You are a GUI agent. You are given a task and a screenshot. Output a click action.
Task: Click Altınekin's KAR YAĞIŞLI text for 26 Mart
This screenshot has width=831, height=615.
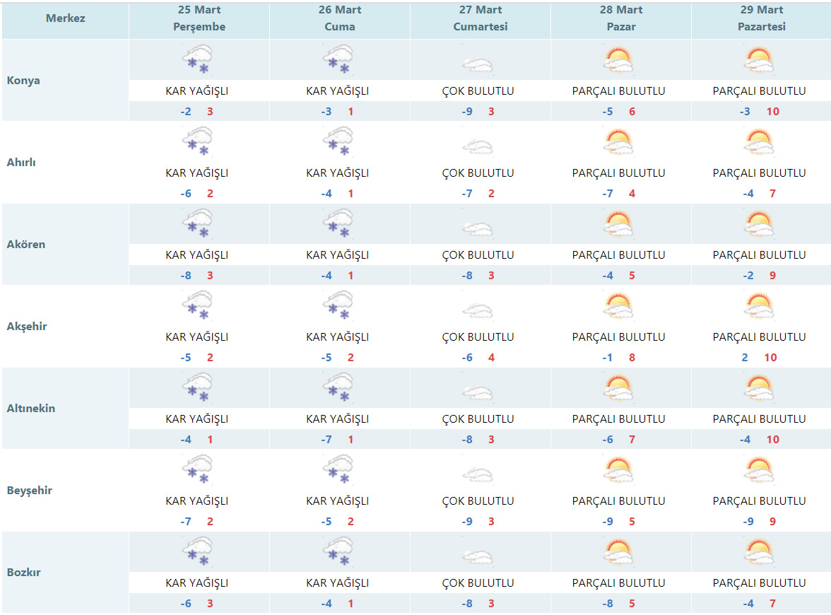pos(337,419)
